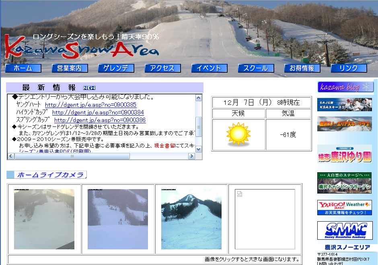Open the リンク menu button
The image size is (378, 265).
point(349,68)
